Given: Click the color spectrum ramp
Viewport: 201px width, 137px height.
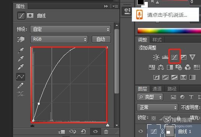Looking at the screenshot, I should (x=169, y=31).
